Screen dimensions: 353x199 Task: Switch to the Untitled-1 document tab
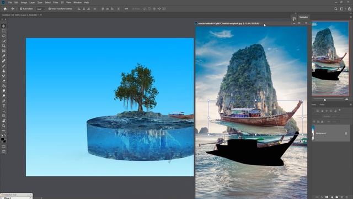click(x=20, y=15)
